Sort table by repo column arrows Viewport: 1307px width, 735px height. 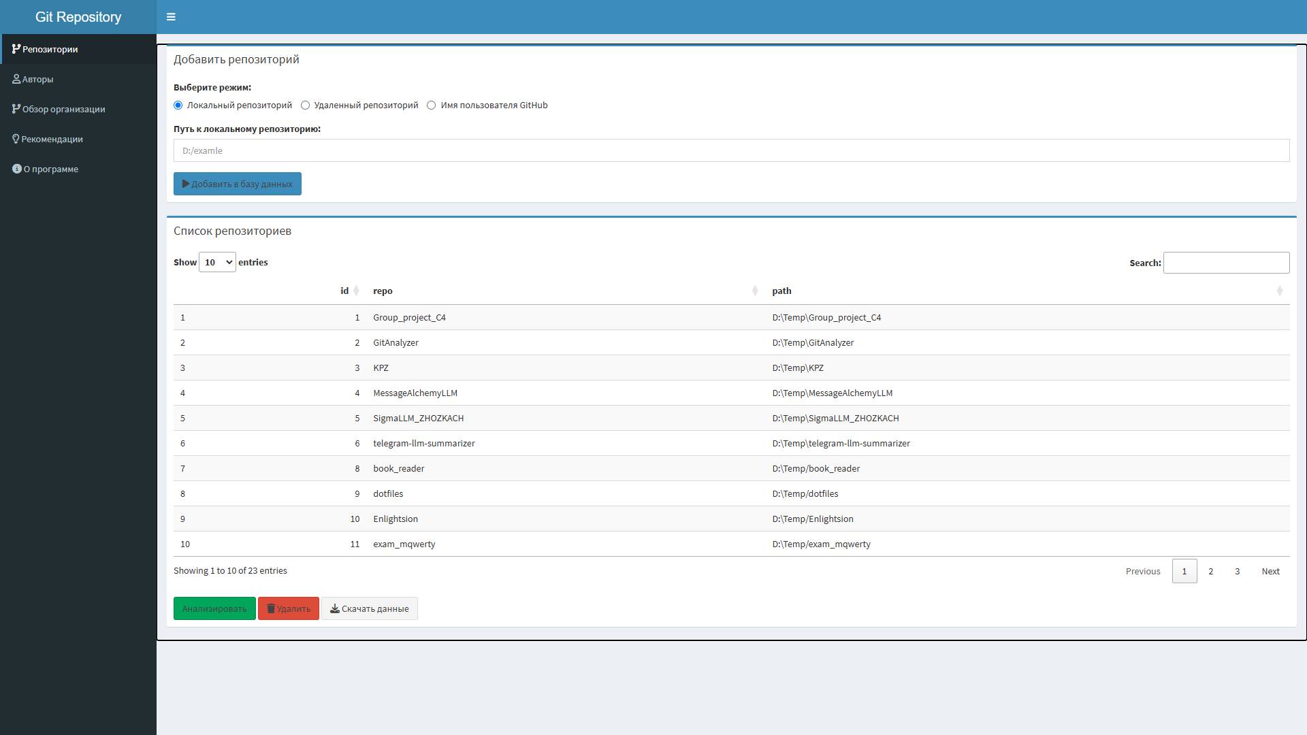[754, 291]
